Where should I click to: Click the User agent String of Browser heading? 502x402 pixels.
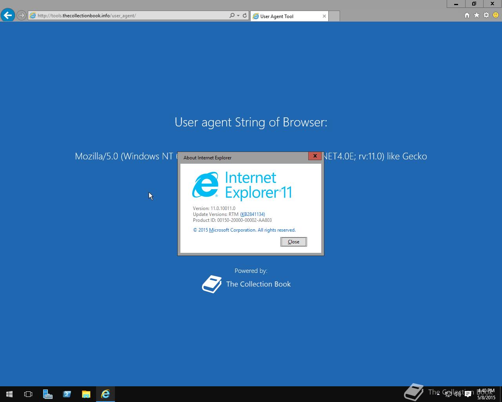251,122
